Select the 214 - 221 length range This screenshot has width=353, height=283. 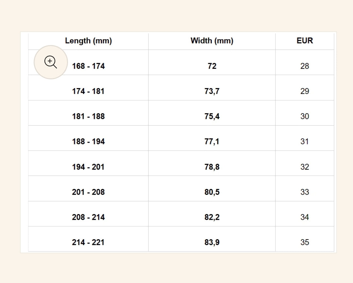[x=88, y=243]
